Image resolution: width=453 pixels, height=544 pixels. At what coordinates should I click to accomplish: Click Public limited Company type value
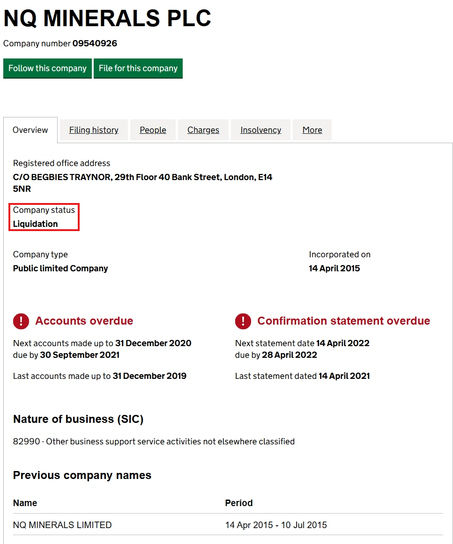60,268
